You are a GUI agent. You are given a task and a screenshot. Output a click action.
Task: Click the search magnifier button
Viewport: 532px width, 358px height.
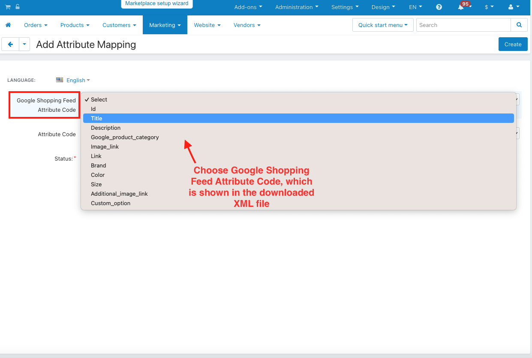pyautogui.click(x=519, y=25)
